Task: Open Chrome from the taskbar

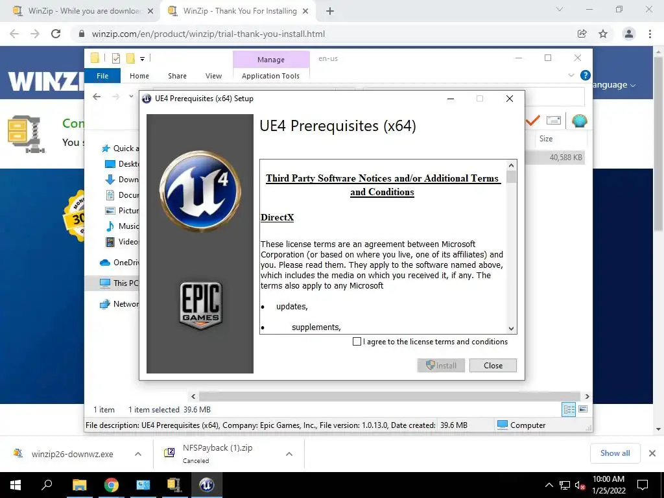Action: coord(112,485)
